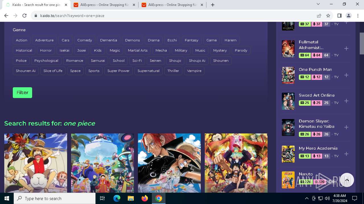The height and width of the screenshot is (204, 364).
Task: Open One Punch Man title link
Action: pos(315,69)
